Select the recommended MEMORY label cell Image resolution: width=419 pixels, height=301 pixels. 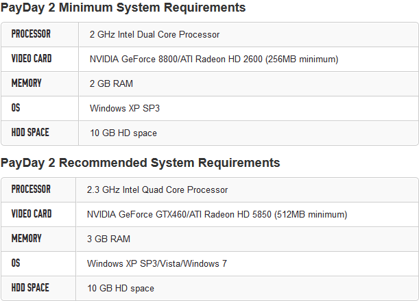pos(27,239)
